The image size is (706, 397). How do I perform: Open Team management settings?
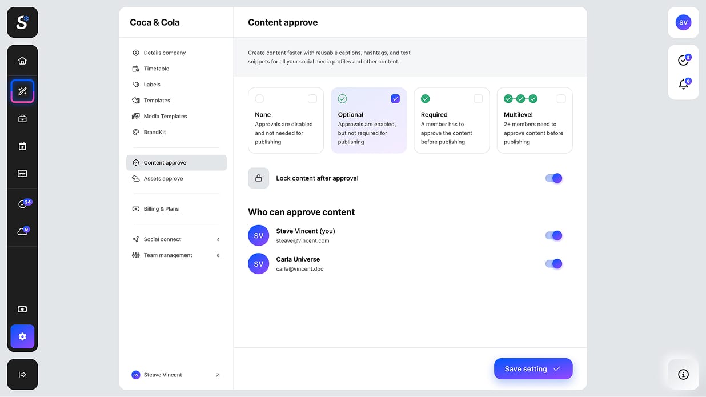168,255
